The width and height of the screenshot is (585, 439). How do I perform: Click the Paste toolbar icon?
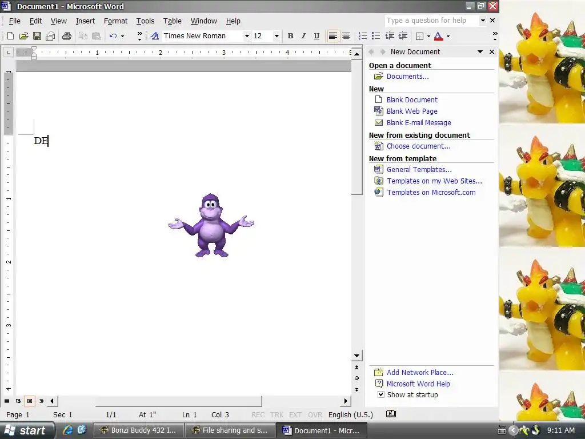coord(96,36)
